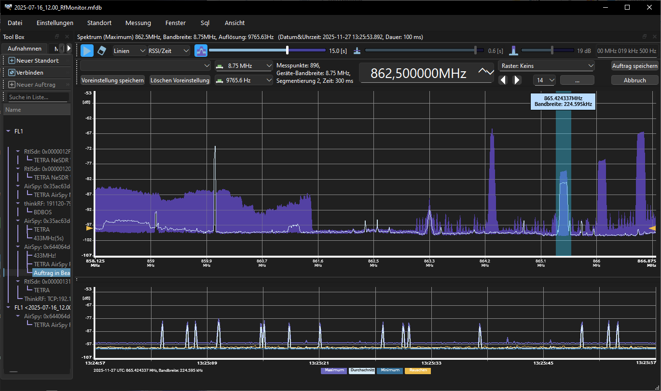
Task: Select the blue spectrum waveform display icon
Action: click(x=201, y=50)
